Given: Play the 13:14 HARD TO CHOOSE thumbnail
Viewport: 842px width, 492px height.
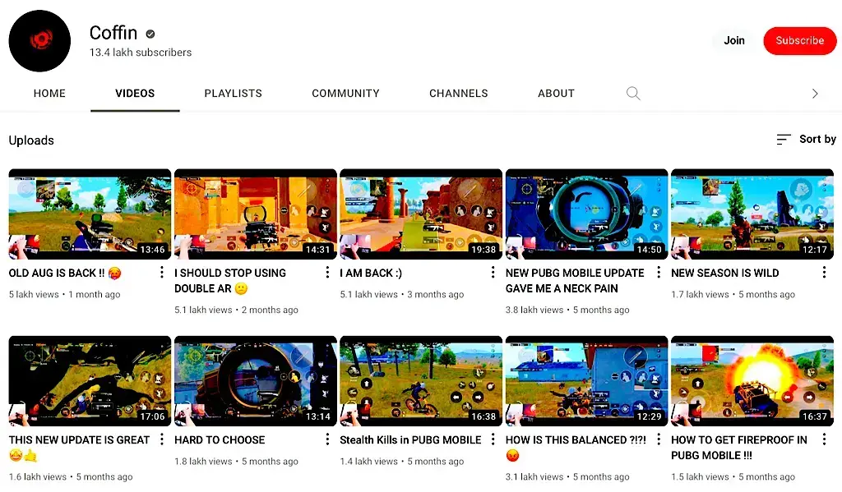Looking at the screenshot, I should (x=256, y=381).
